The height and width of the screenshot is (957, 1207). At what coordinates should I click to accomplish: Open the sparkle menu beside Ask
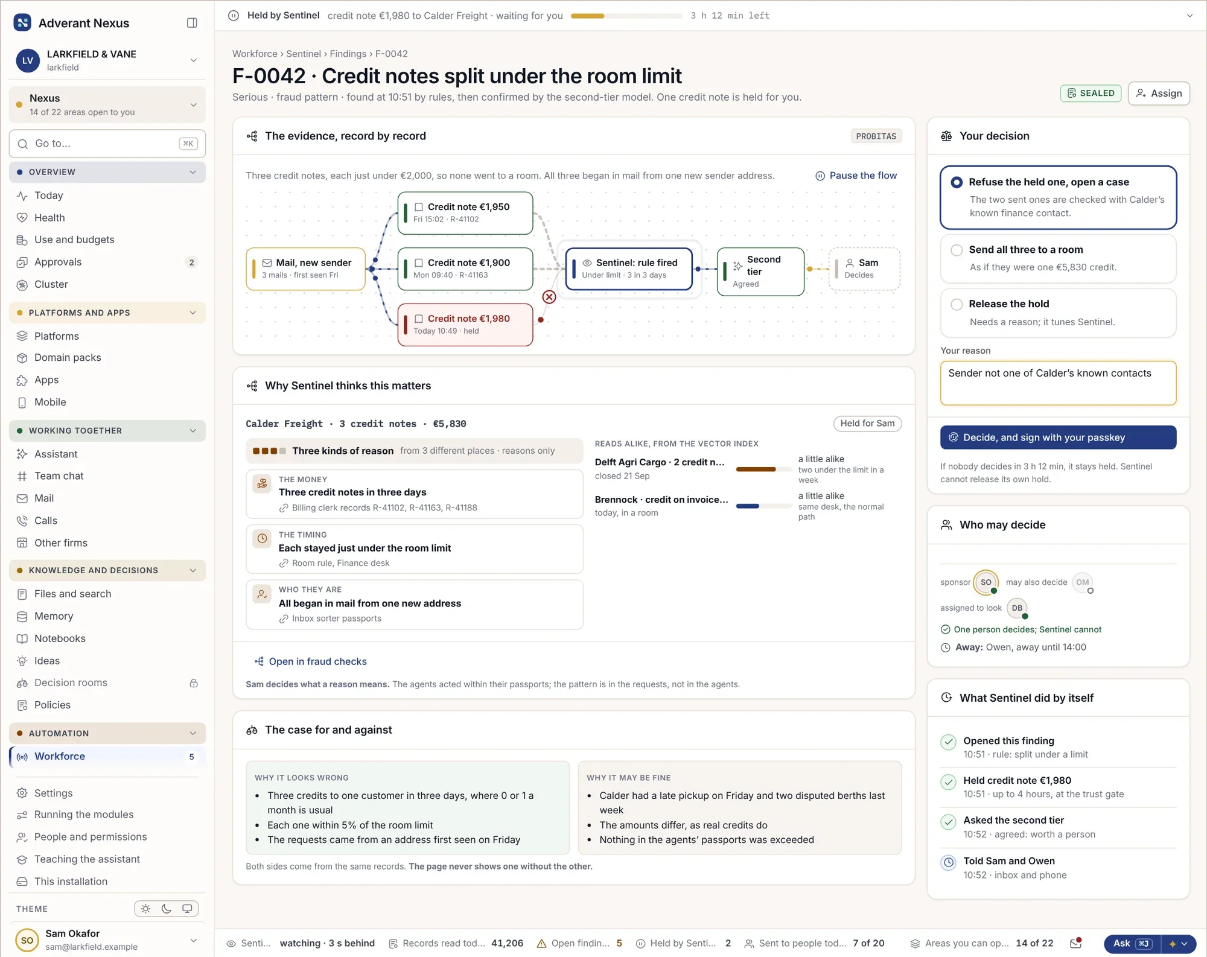pos(1178,944)
